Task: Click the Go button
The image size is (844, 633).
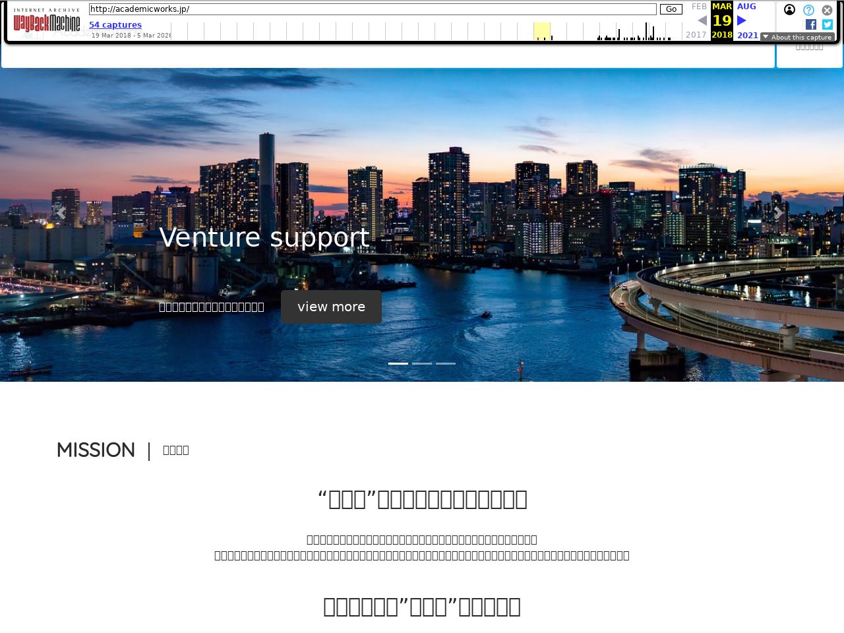Action: [671, 9]
